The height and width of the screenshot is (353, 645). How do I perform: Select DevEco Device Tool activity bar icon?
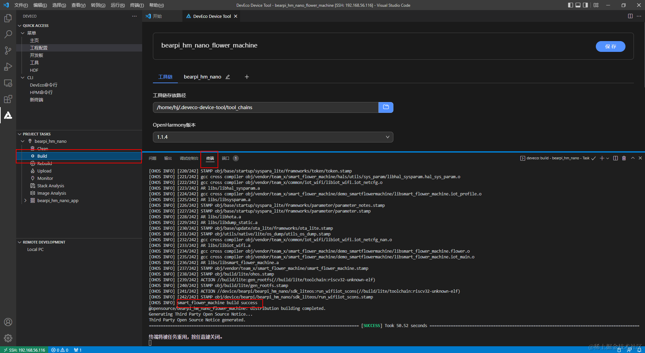pos(8,115)
